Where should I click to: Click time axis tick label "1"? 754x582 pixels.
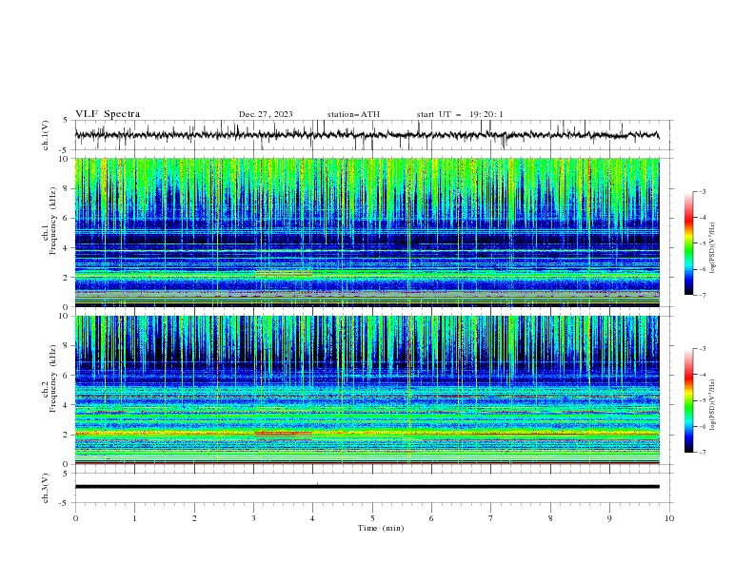pyautogui.click(x=134, y=518)
